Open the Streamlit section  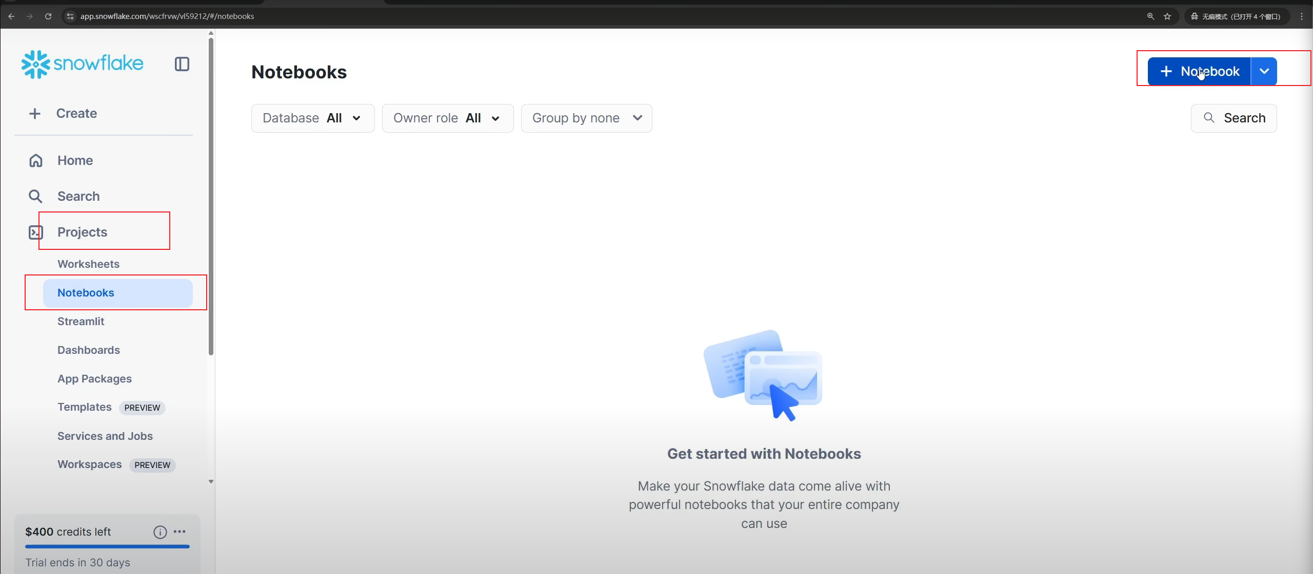coord(81,322)
